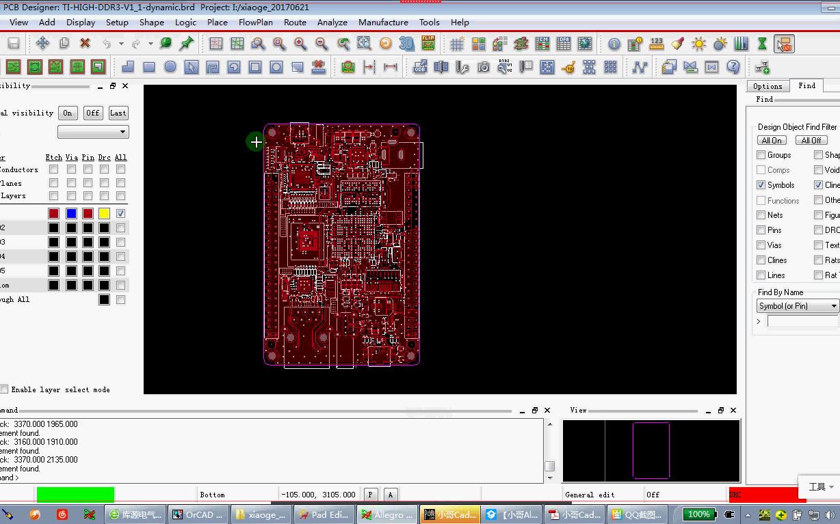840x524 pixels.
Task: Click the Copy tool icon
Action: (x=64, y=44)
